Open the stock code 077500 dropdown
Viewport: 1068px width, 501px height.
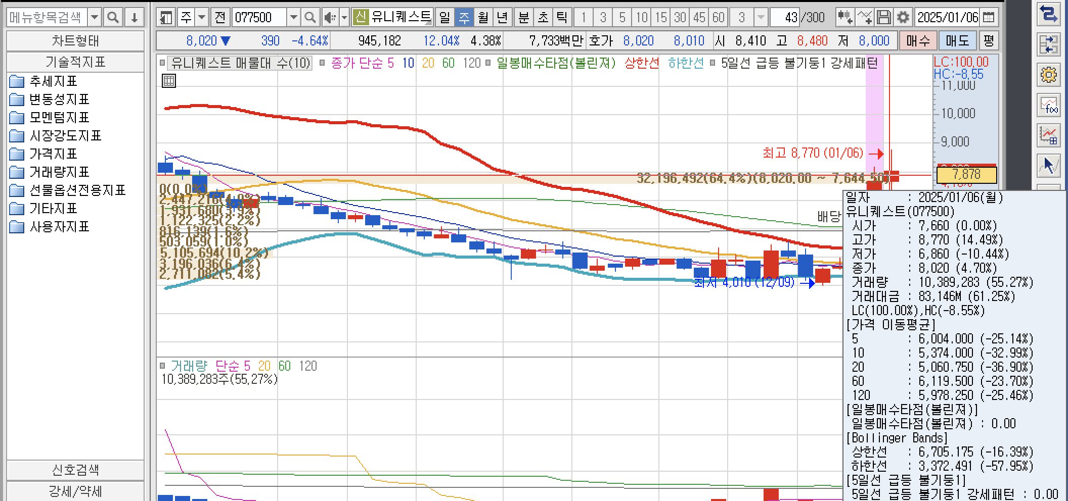click(x=293, y=18)
